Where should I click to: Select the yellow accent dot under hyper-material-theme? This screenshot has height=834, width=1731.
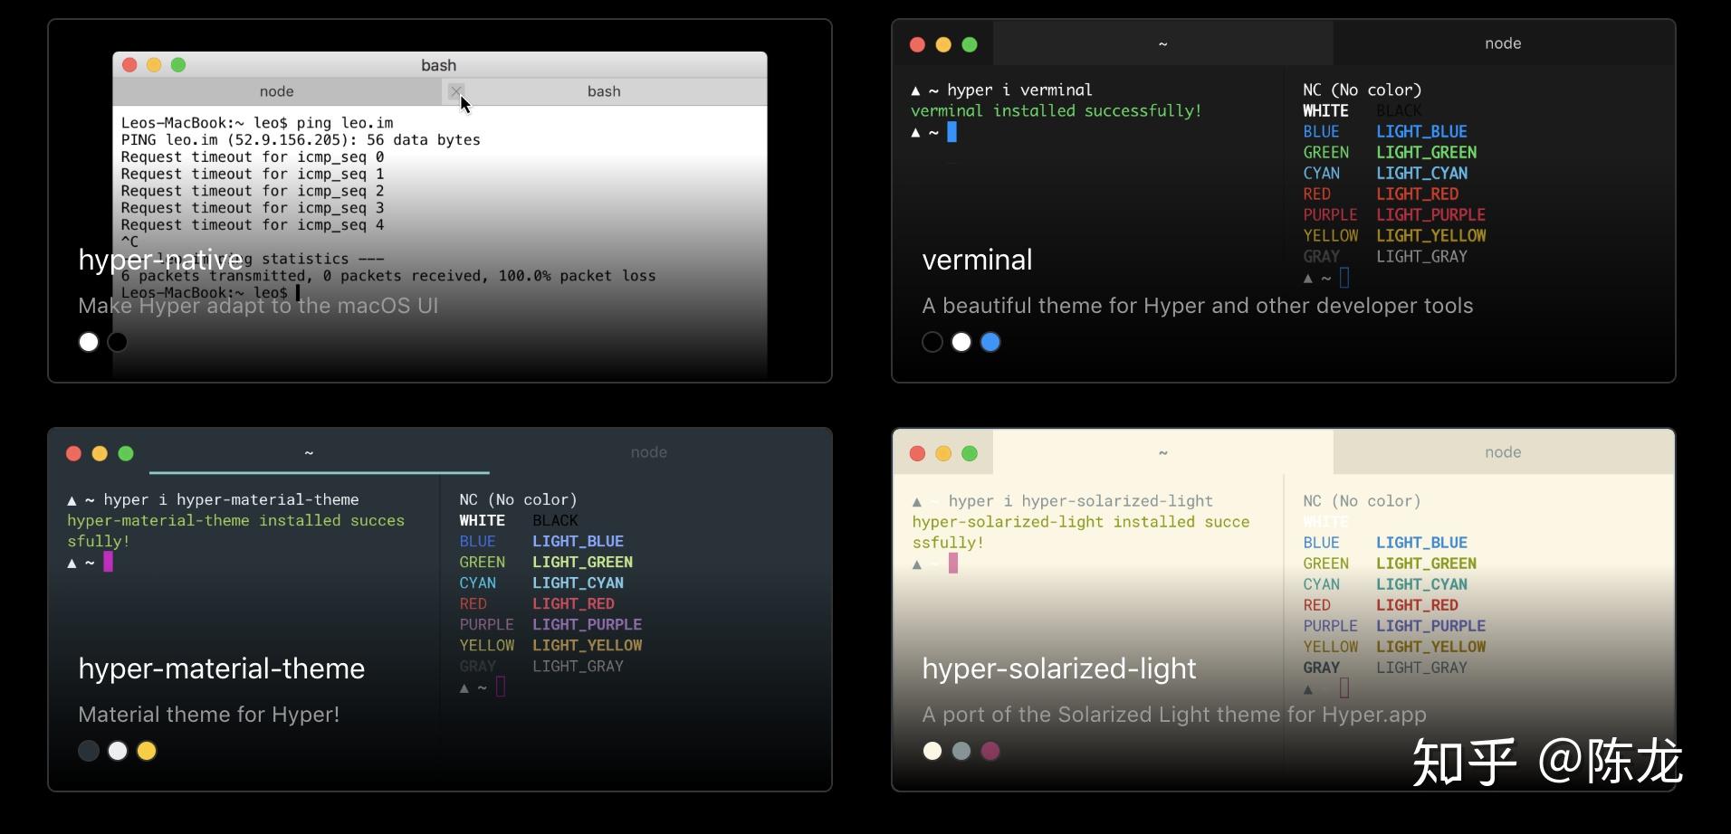[146, 751]
